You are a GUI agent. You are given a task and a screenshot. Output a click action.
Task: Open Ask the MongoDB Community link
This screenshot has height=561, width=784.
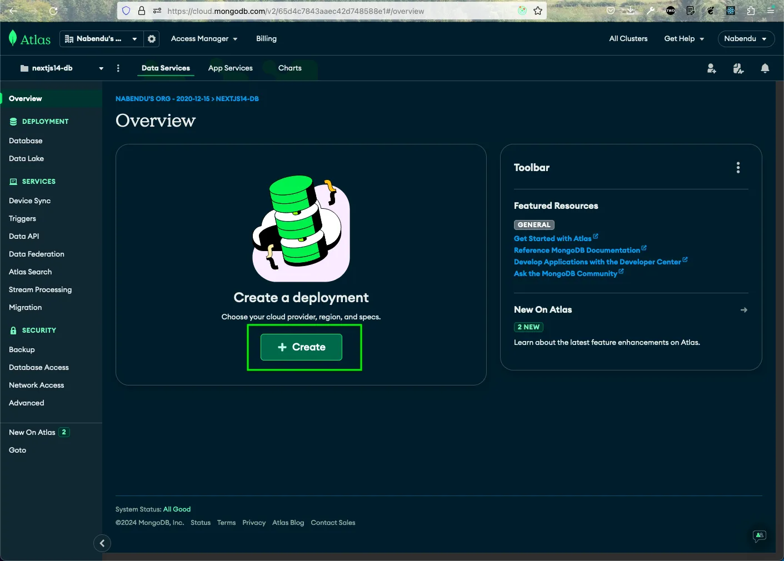(568, 273)
